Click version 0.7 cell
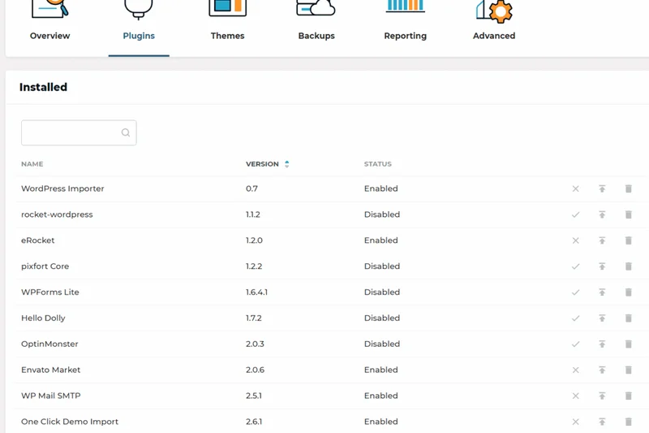Screen dimensions: 649x433 pos(251,188)
